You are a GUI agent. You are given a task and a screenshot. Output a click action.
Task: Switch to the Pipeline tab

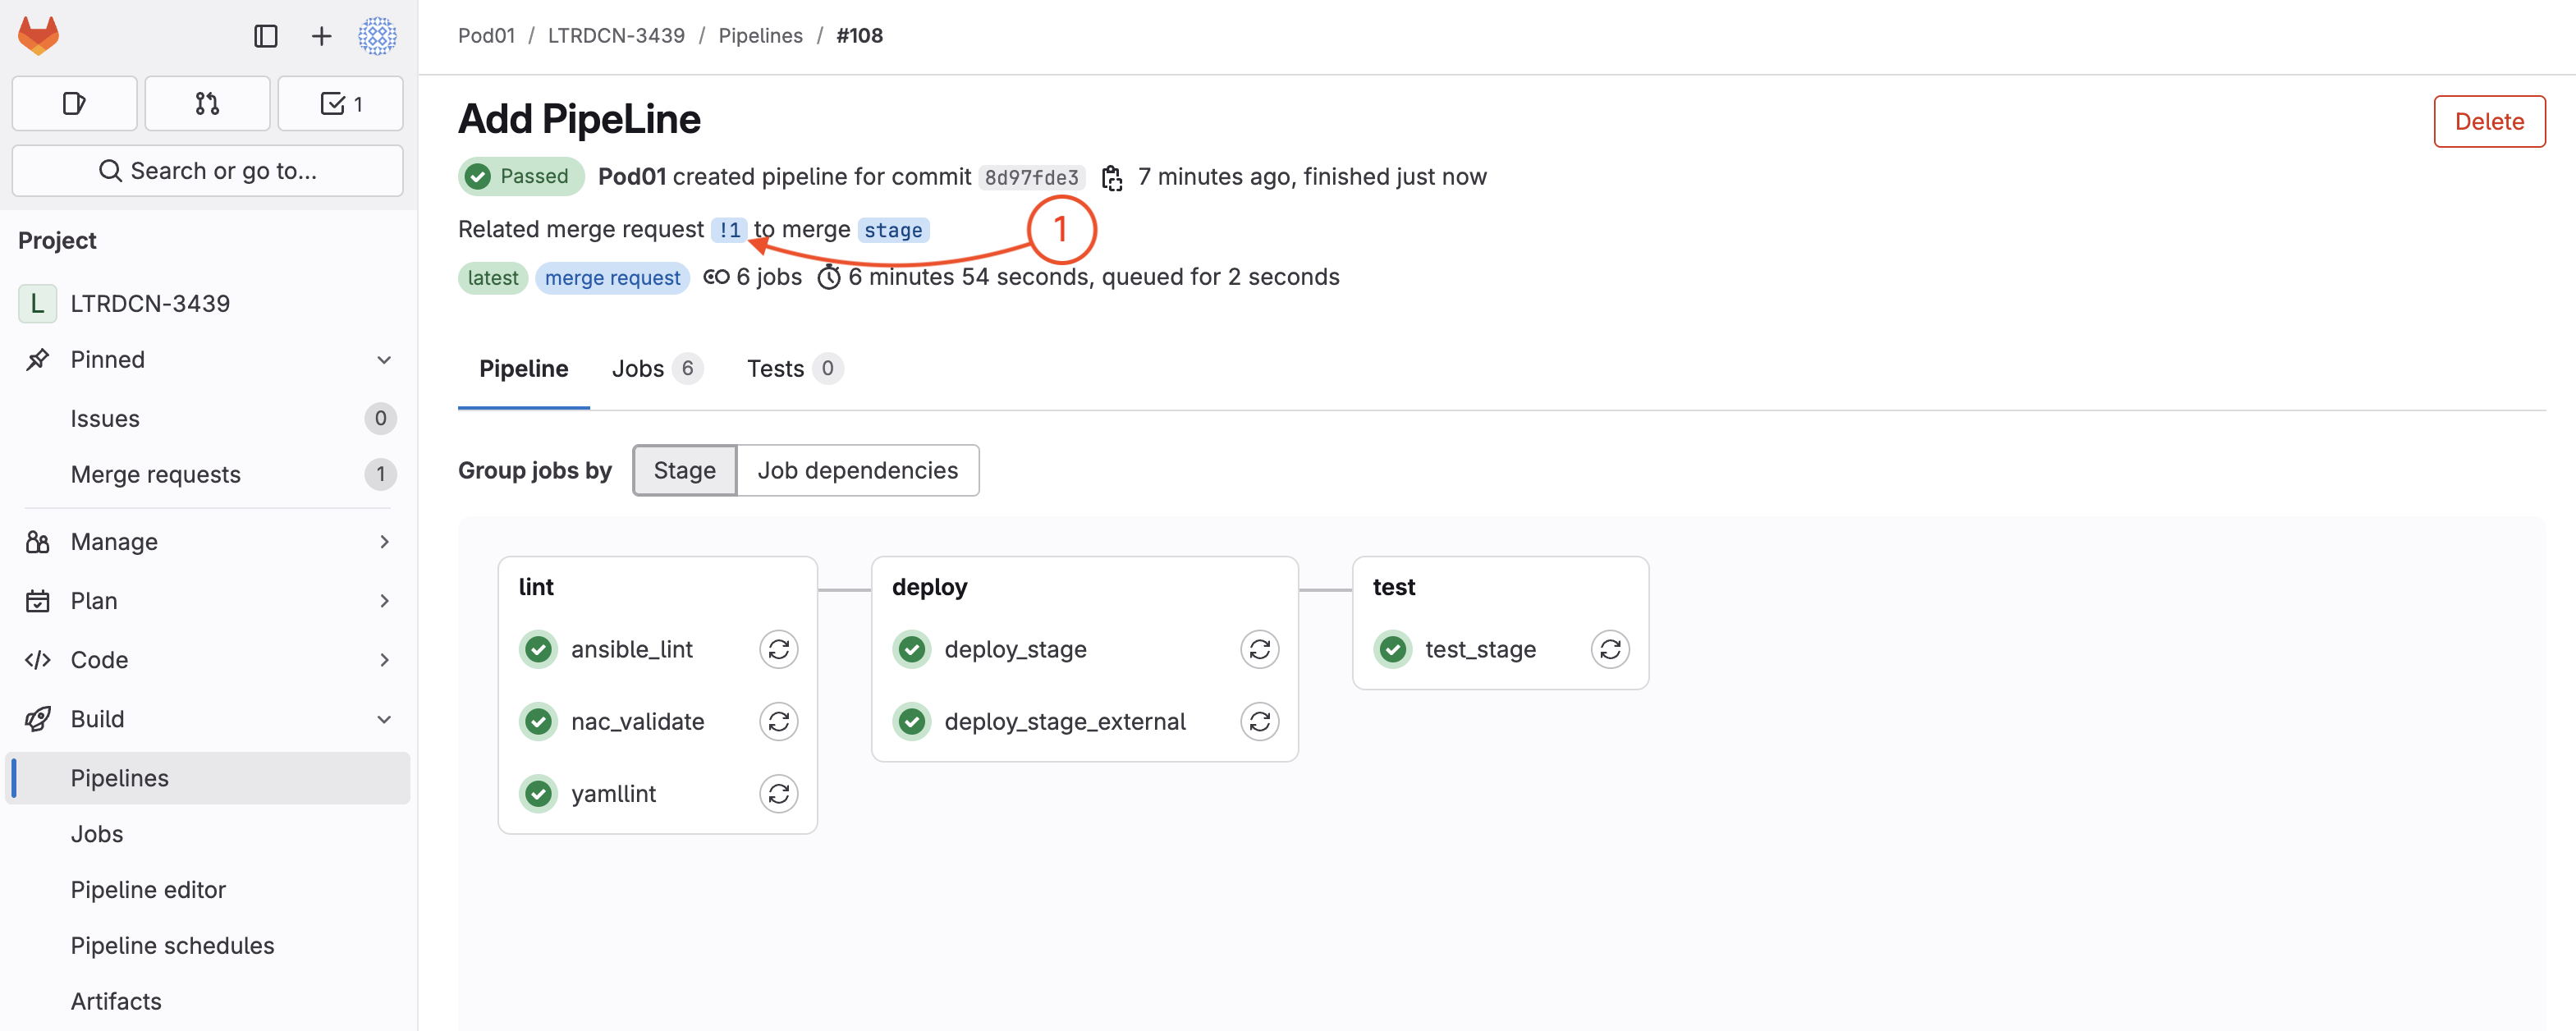click(x=524, y=369)
